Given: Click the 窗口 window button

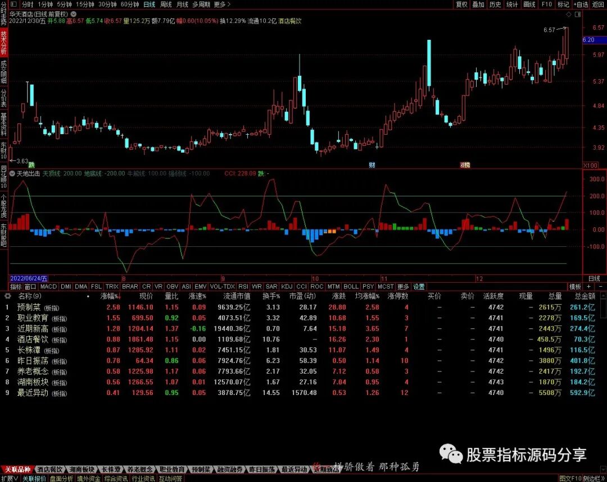Looking at the screenshot, I should tap(30, 286).
